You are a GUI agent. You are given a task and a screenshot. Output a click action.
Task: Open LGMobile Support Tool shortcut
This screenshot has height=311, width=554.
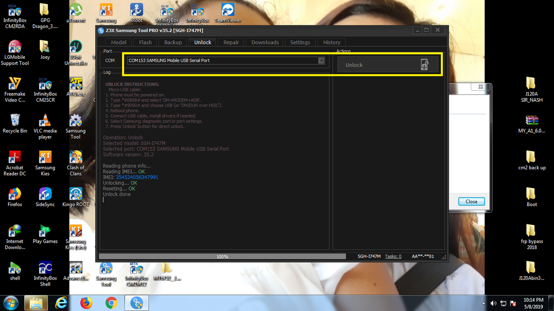pos(15,53)
